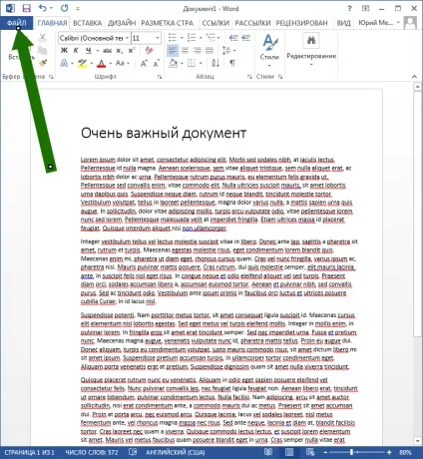Switch to РАЗМЕТКА СТРАНИЦЫ tab
Screen dimensions: 423x459
(x=168, y=23)
